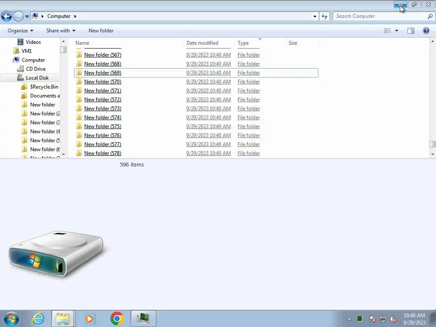This screenshot has height=327, width=436.
Task: Click Type cell of New folder (570) row
Action: click(x=249, y=81)
